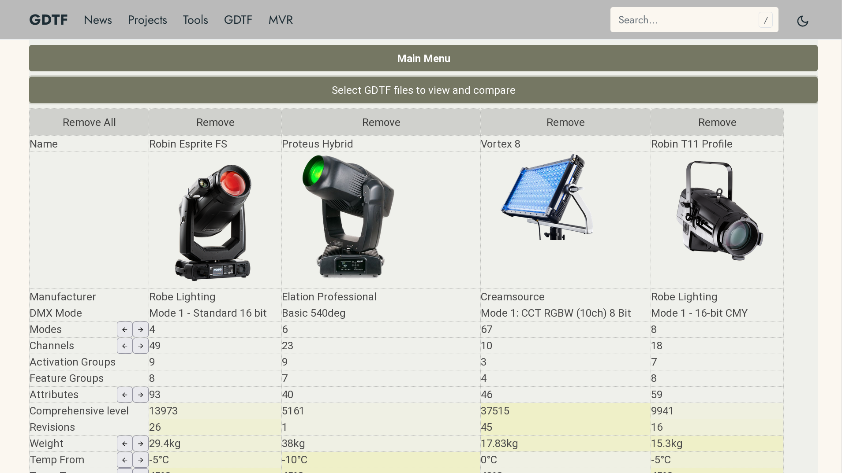The width and height of the screenshot is (842, 473).
Task: Open the MVR navigation item
Action: point(281,20)
